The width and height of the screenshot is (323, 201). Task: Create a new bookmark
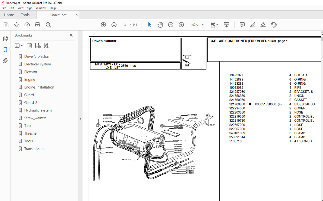click(x=38, y=46)
